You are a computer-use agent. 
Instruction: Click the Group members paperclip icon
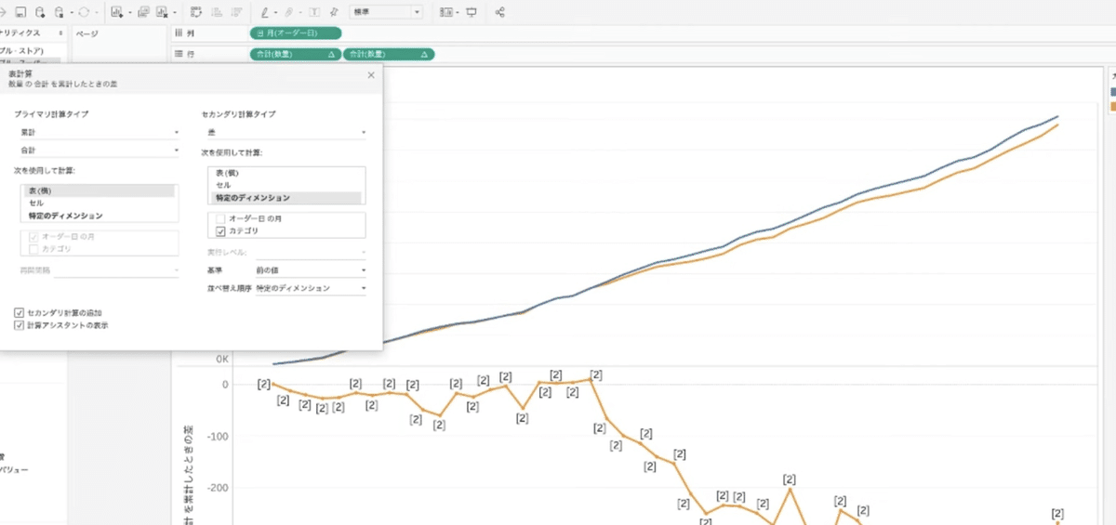click(x=289, y=12)
